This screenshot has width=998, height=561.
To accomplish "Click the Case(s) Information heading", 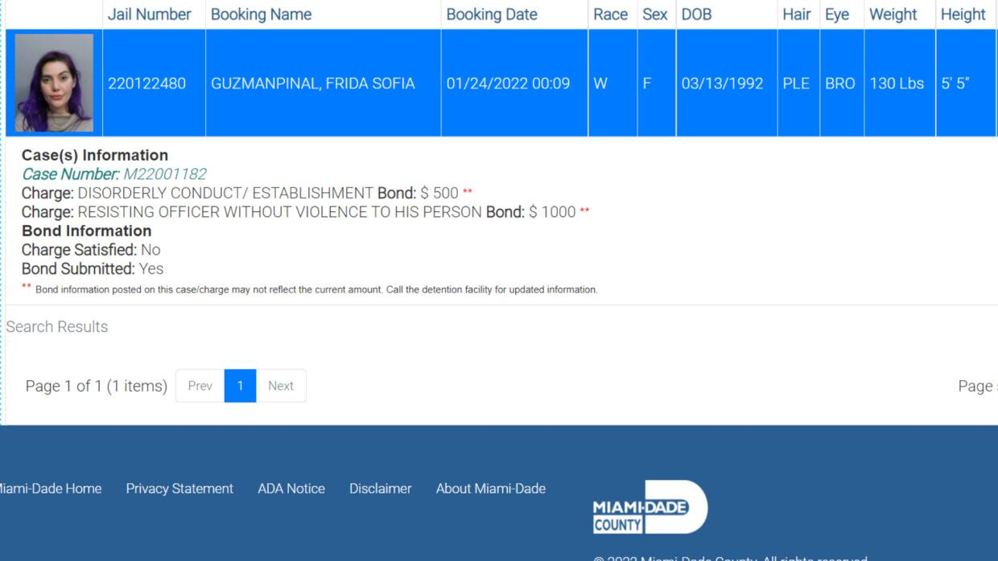I will pyautogui.click(x=95, y=155).
